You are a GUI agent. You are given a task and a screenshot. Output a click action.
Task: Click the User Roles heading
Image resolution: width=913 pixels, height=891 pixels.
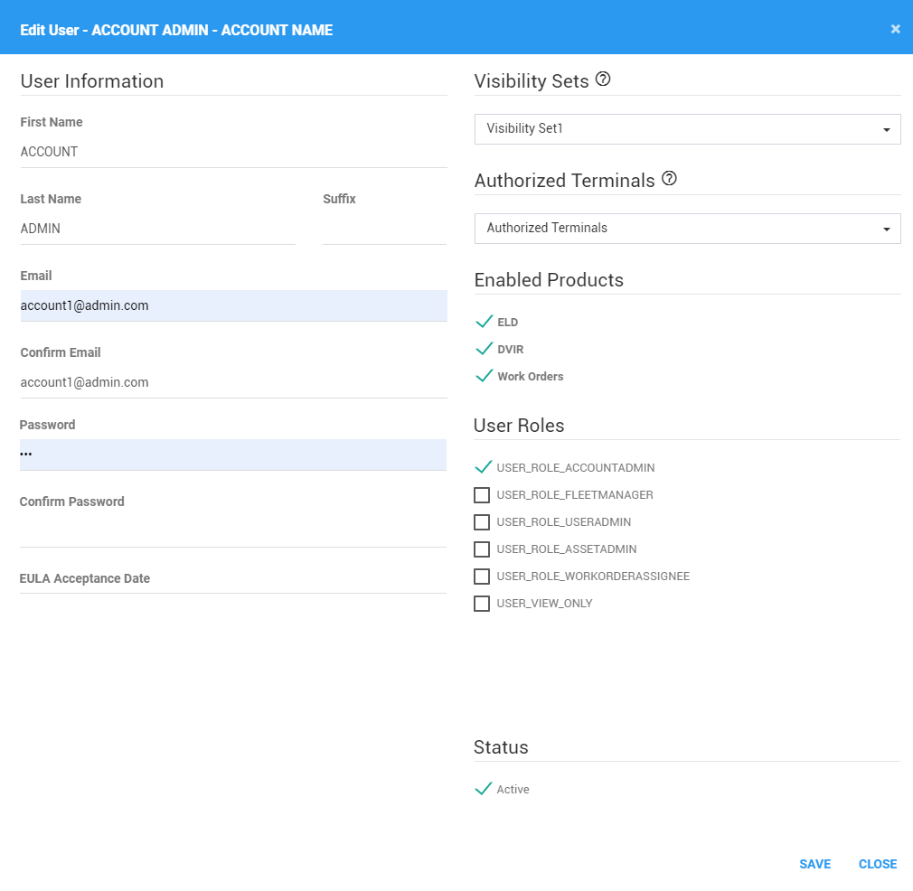(519, 426)
